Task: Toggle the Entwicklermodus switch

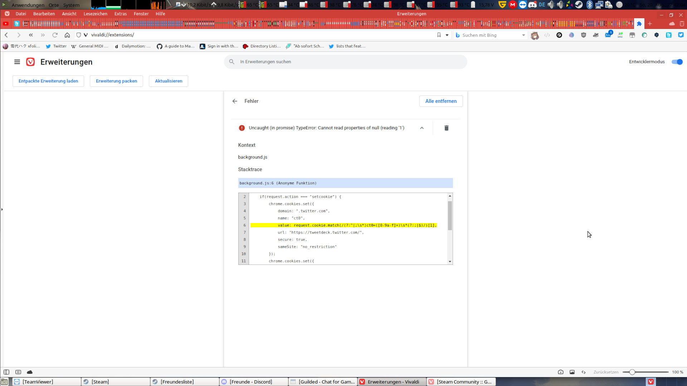Action: click(x=677, y=62)
